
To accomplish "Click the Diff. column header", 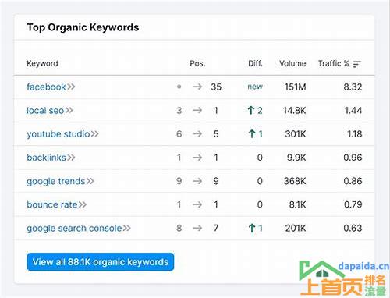I will coord(255,63).
